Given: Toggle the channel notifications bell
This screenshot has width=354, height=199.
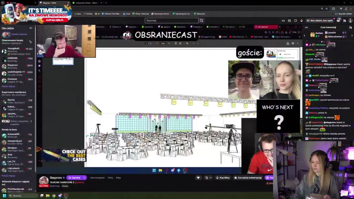Looking at the screenshot, I should pyautogui.click(x=207, y=178).
